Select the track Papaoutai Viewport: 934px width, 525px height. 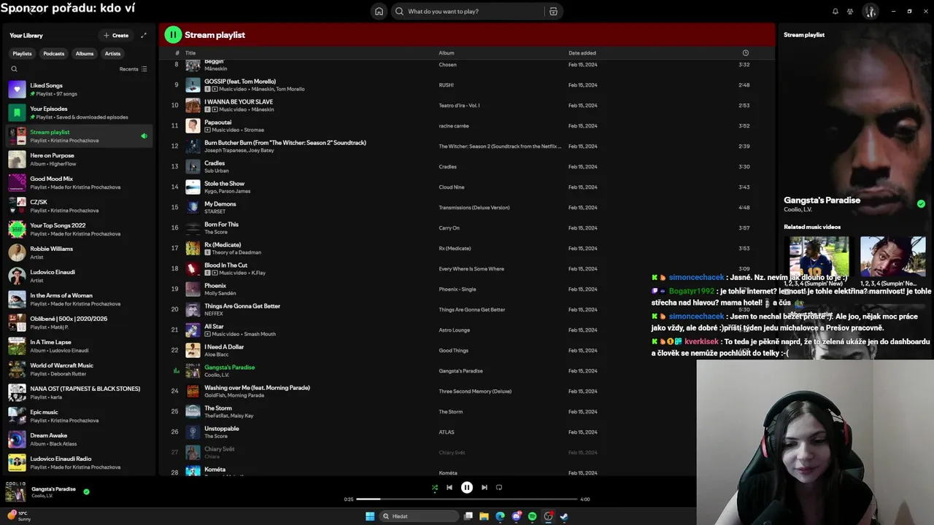(467, 125)
